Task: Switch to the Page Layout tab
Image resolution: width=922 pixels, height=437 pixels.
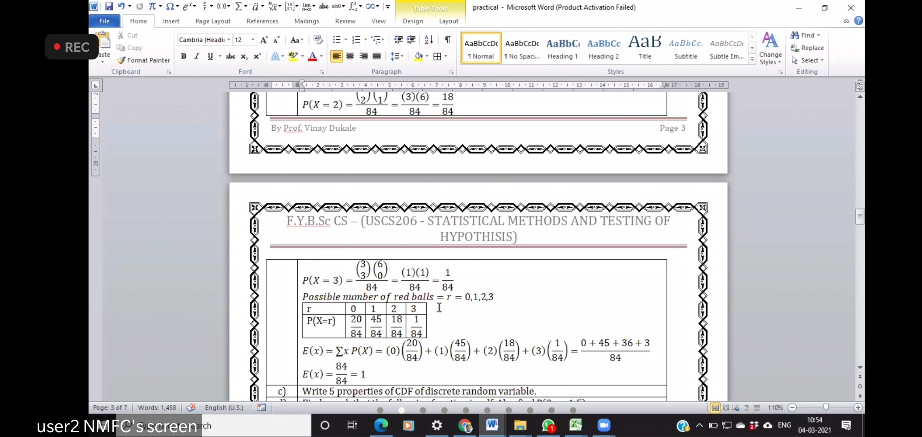Action: 213,21
